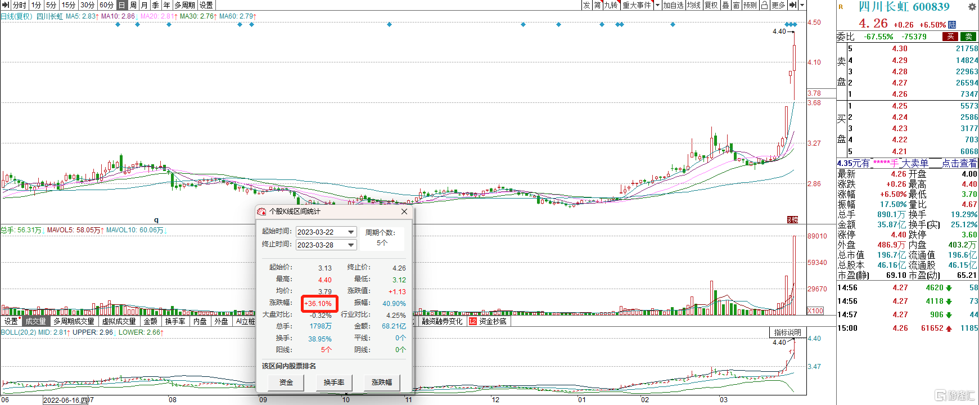Click the highlighted +36.10% value
The image size is (979, 405).
(x=318, y=303)
